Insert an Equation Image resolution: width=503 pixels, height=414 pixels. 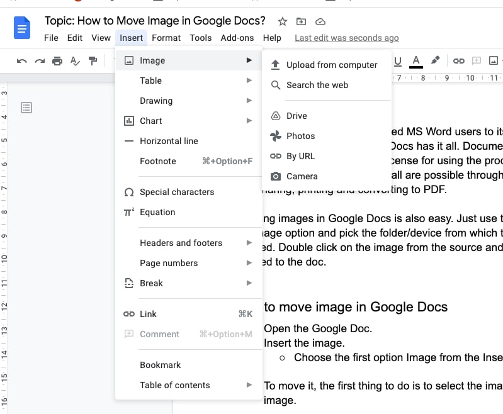pyautogui.click(x=189, y=212)
